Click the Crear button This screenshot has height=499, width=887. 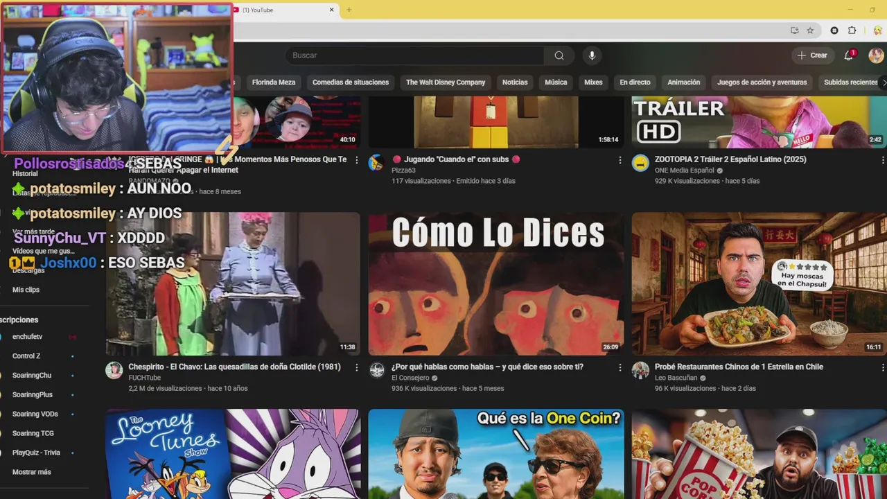[x=812, y=55]
